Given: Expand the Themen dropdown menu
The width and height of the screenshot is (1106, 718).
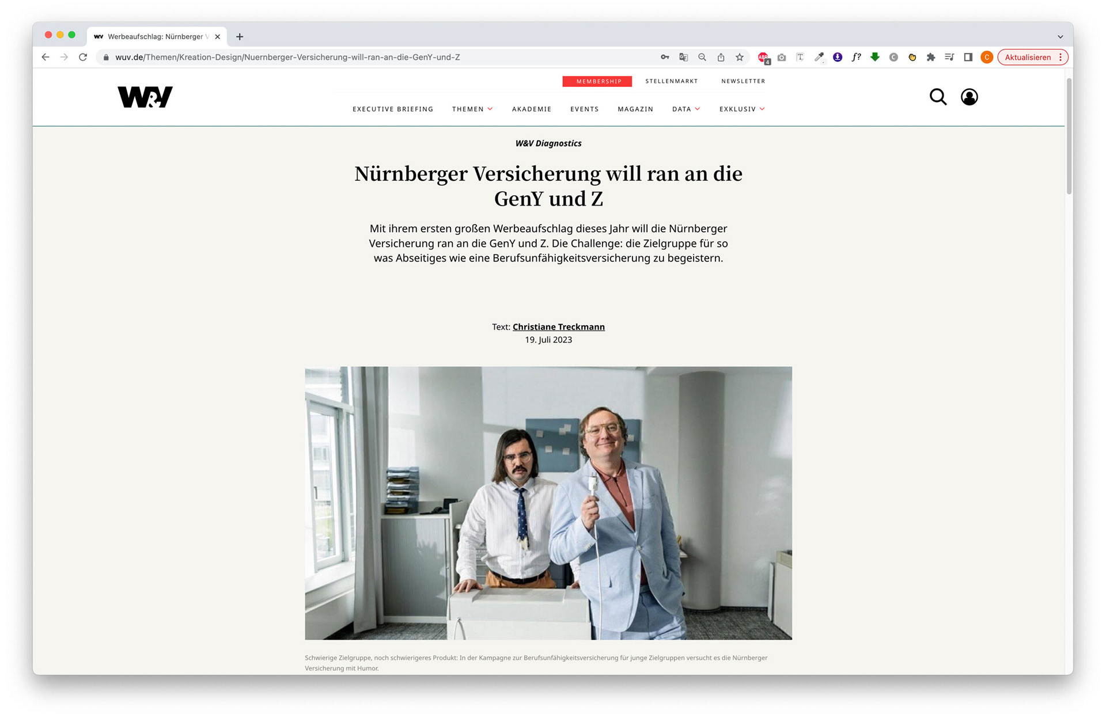Looking at the screenshot, I should click(x=472, y=109).
